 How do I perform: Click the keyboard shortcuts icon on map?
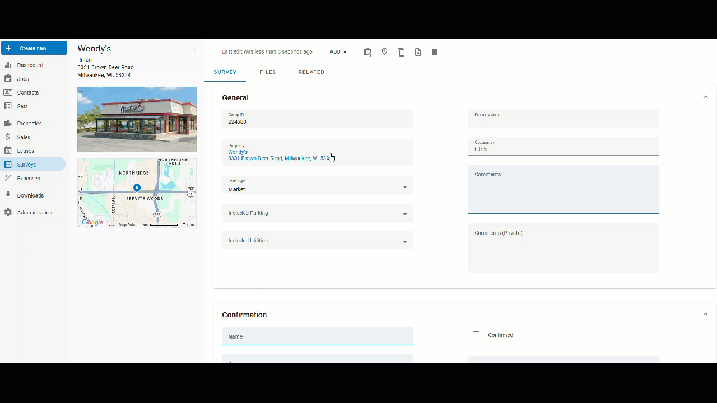click(111, 224)
